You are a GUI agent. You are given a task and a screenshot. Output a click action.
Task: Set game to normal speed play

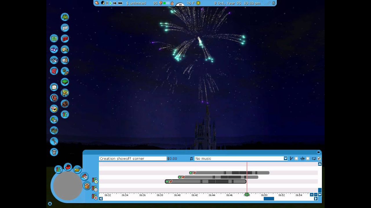pyautogui.click(x=111, y=3)
